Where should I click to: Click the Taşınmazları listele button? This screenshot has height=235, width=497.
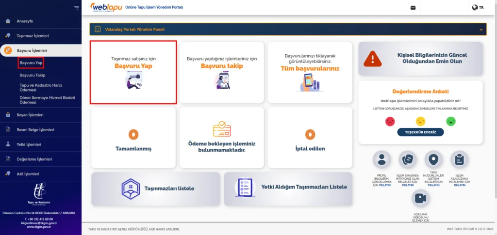point(156,189)
